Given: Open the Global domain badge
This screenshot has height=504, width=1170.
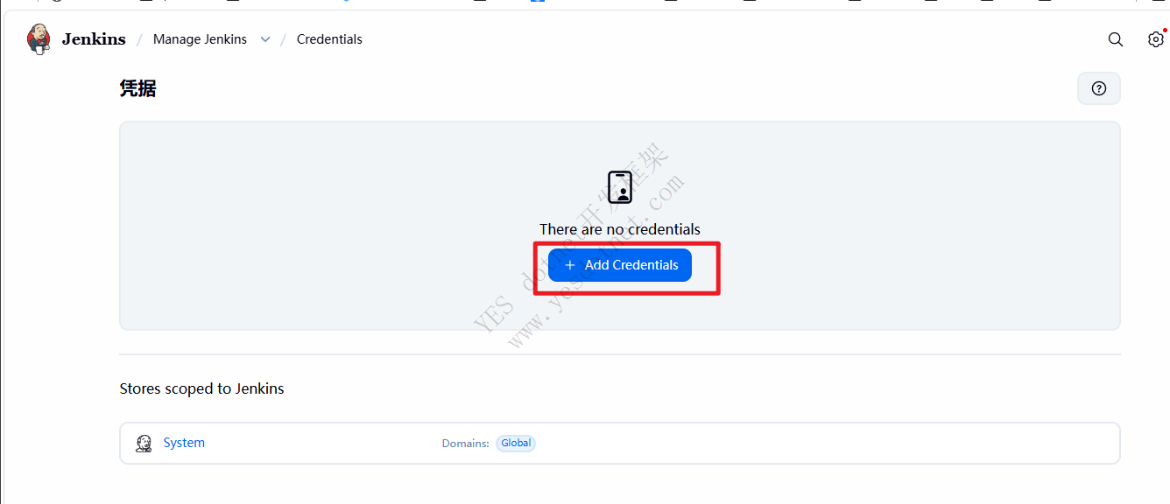Looking at the screenshot, I should 516,443.
